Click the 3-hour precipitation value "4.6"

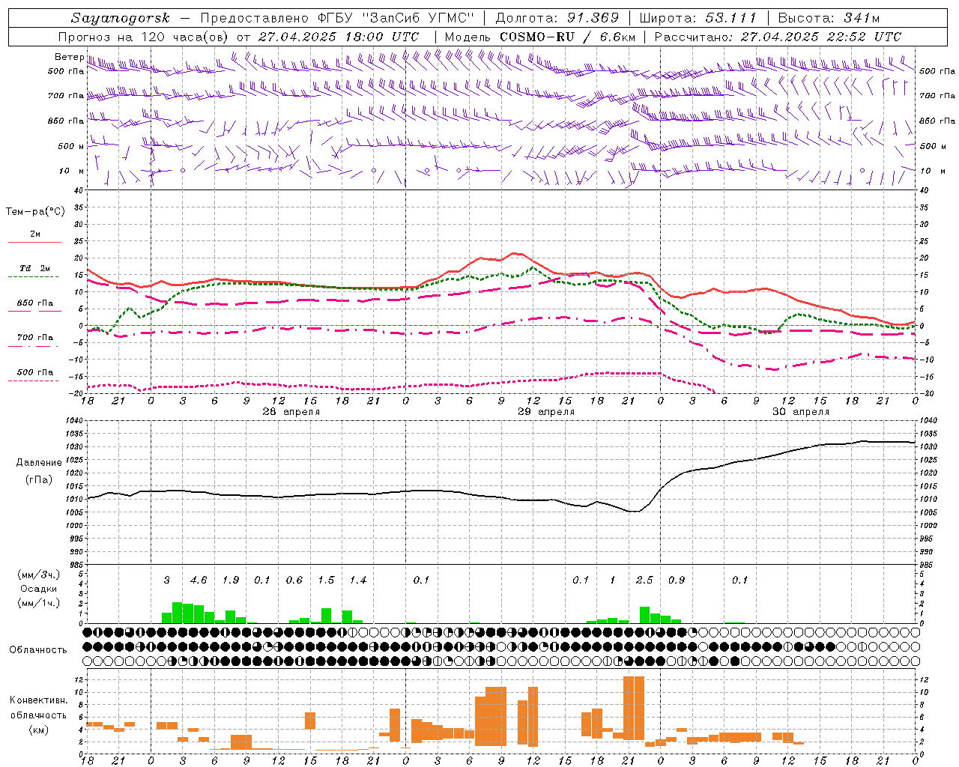click(x=199, y=580)
